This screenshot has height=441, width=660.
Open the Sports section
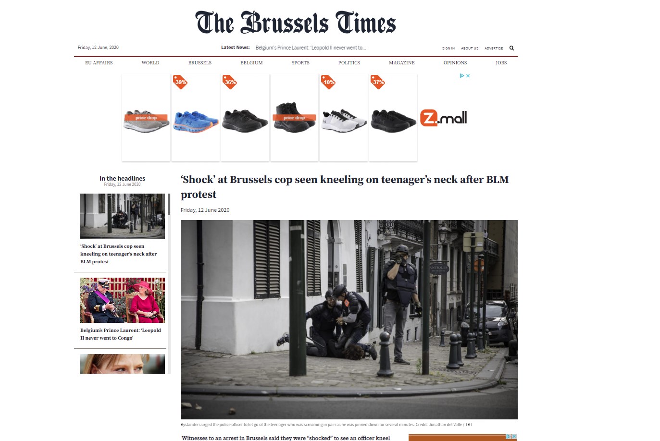point(300,63)
